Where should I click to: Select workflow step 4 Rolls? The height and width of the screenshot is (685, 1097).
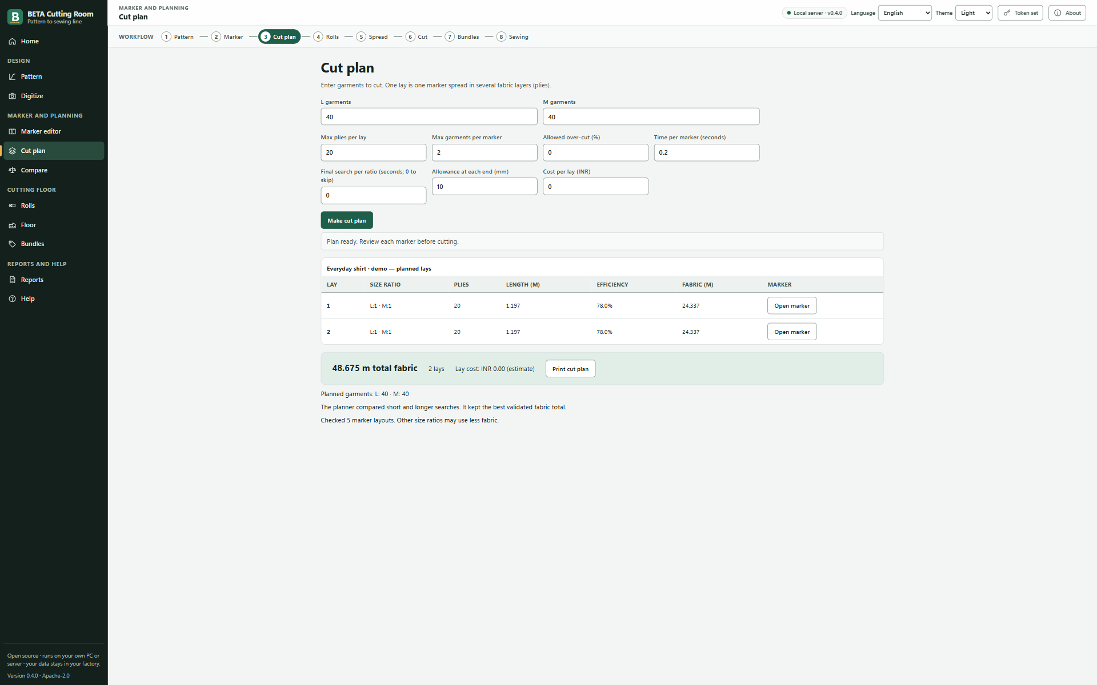326,37
